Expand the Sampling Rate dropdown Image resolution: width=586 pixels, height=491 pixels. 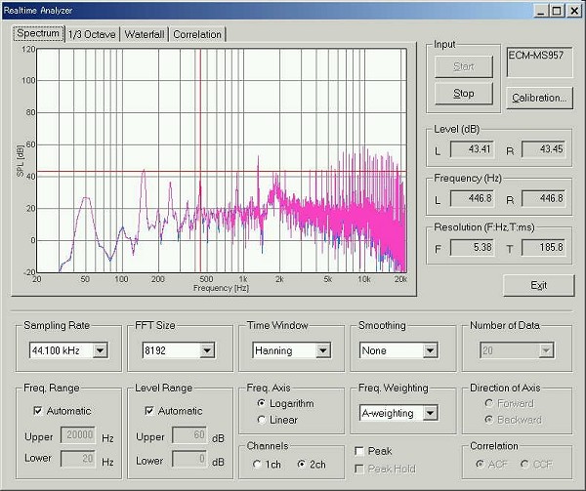point(101,350)
